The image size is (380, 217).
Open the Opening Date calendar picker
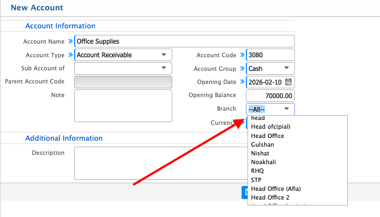pos(288,82)
